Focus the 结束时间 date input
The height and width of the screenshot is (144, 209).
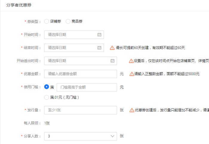pos(70,48)
